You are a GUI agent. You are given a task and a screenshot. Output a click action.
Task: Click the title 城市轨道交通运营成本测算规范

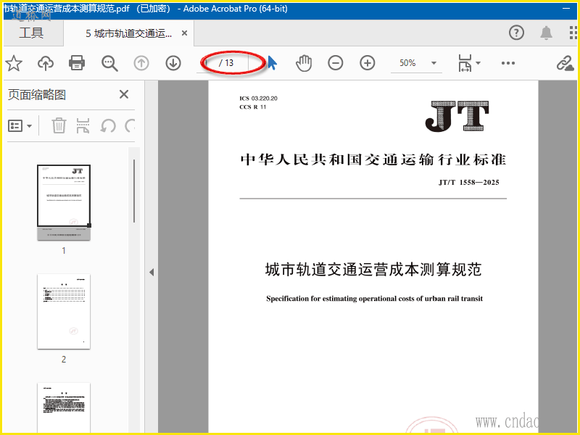pos(373,269)
